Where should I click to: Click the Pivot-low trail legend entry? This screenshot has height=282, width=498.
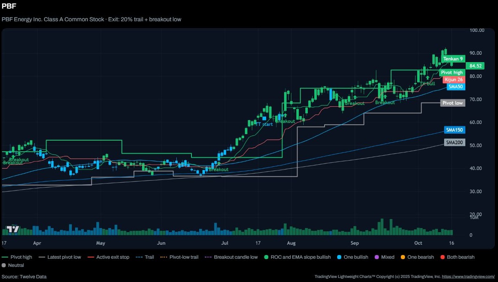click(x=180, y=257)
